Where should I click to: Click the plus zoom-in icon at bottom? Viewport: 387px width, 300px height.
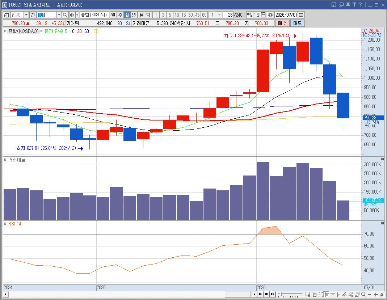(376, 294)
